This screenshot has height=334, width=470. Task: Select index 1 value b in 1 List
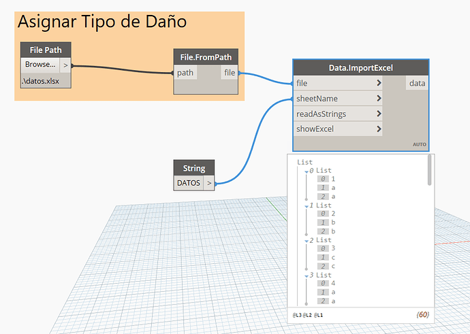coord(333,222)
